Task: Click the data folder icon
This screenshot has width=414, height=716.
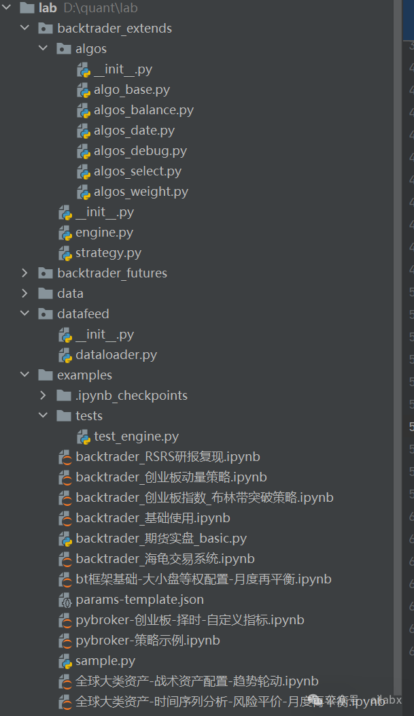Action: click(x=45, y=293)
